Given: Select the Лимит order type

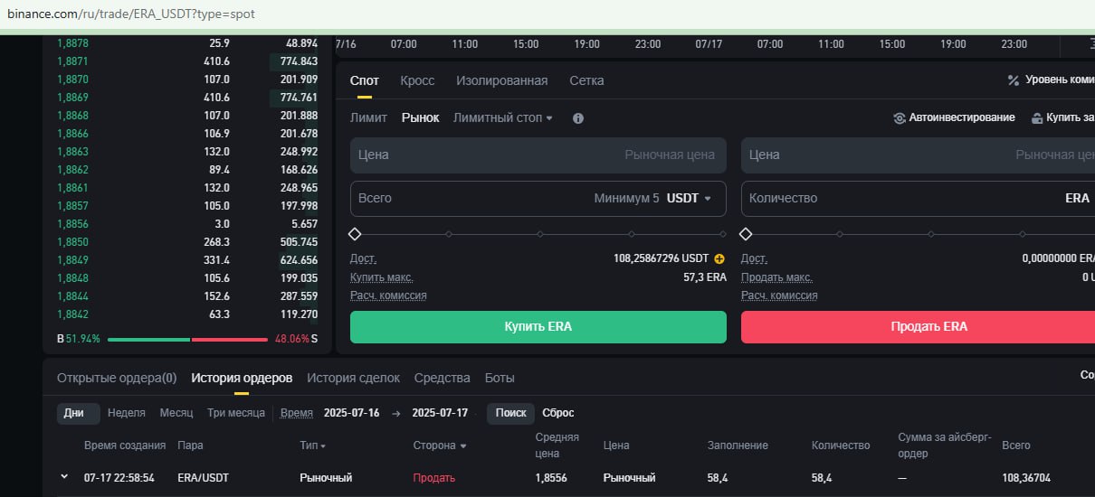Looking at the screenshot, I should (x=368, y=118).
